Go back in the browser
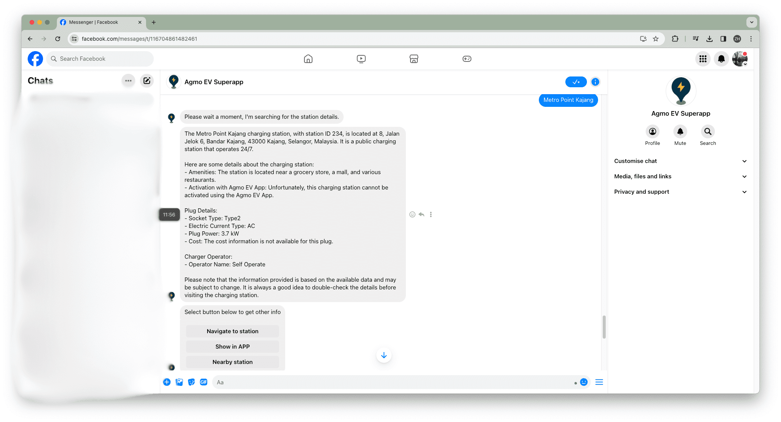The width and height of the screenshot is (781, 422). tap(30, 39)
